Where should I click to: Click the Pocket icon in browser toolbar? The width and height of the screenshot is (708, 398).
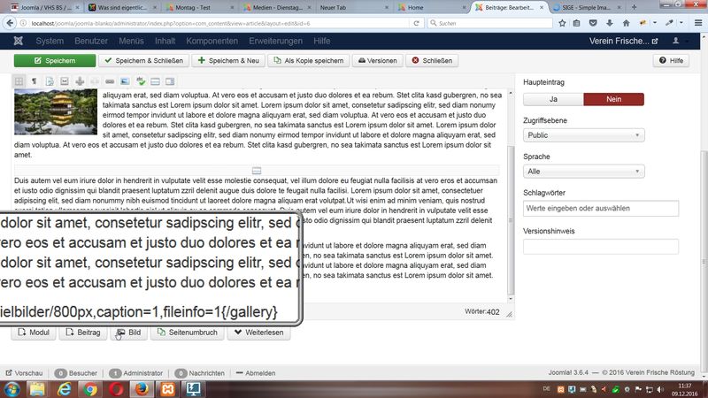593,23
